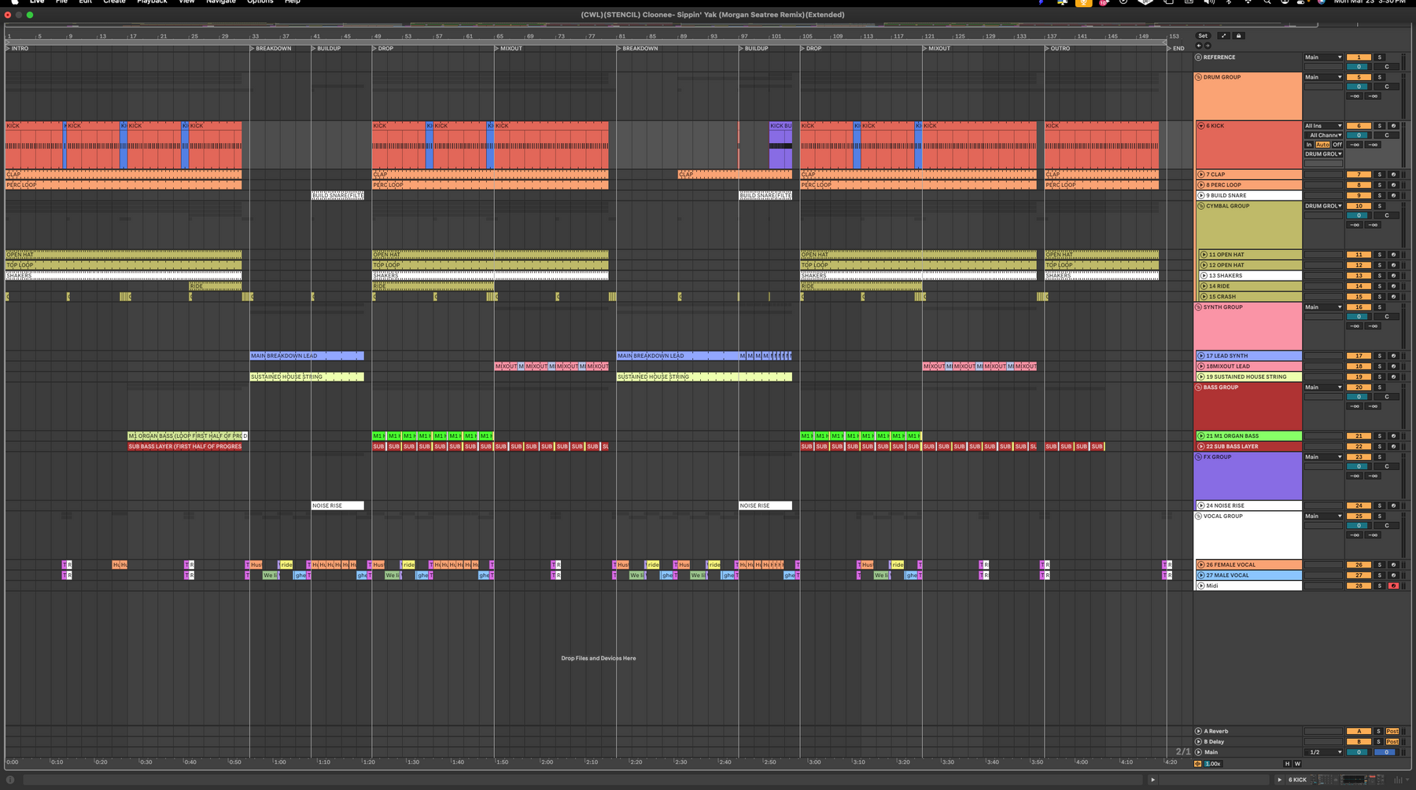Click the follow/resize arrow icon next to Set
The image size is (1416, 790).
click(x=1223, y=35)
